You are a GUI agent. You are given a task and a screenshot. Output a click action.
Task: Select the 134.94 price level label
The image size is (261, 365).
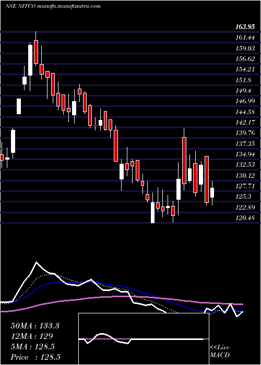click(246, 154)
